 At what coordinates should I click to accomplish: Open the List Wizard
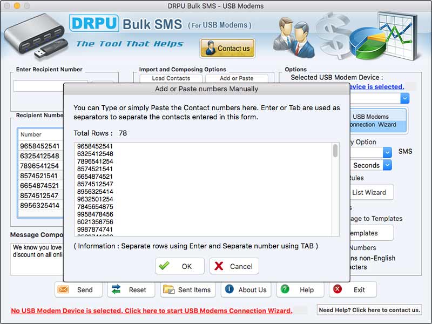click(371, 192)
